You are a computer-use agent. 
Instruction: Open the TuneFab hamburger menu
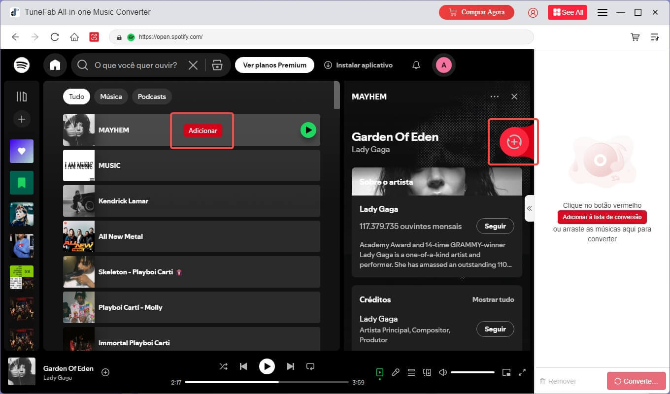[603, 12]
